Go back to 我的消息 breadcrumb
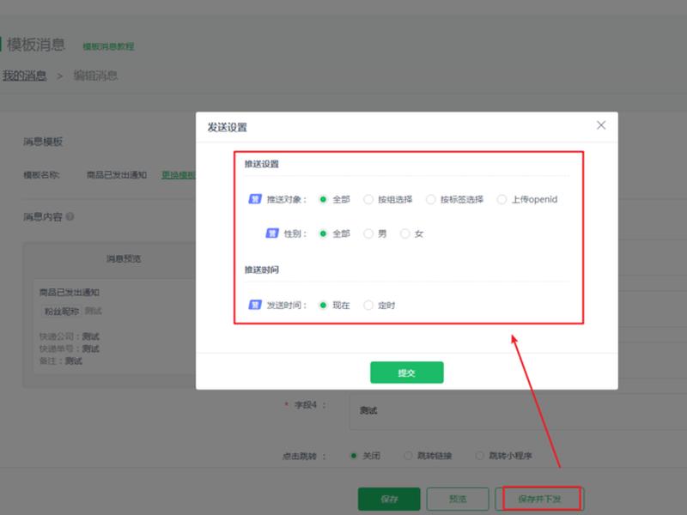Image resolution: width=687 pixels, height=515 pixels. (x=24, y=76)
